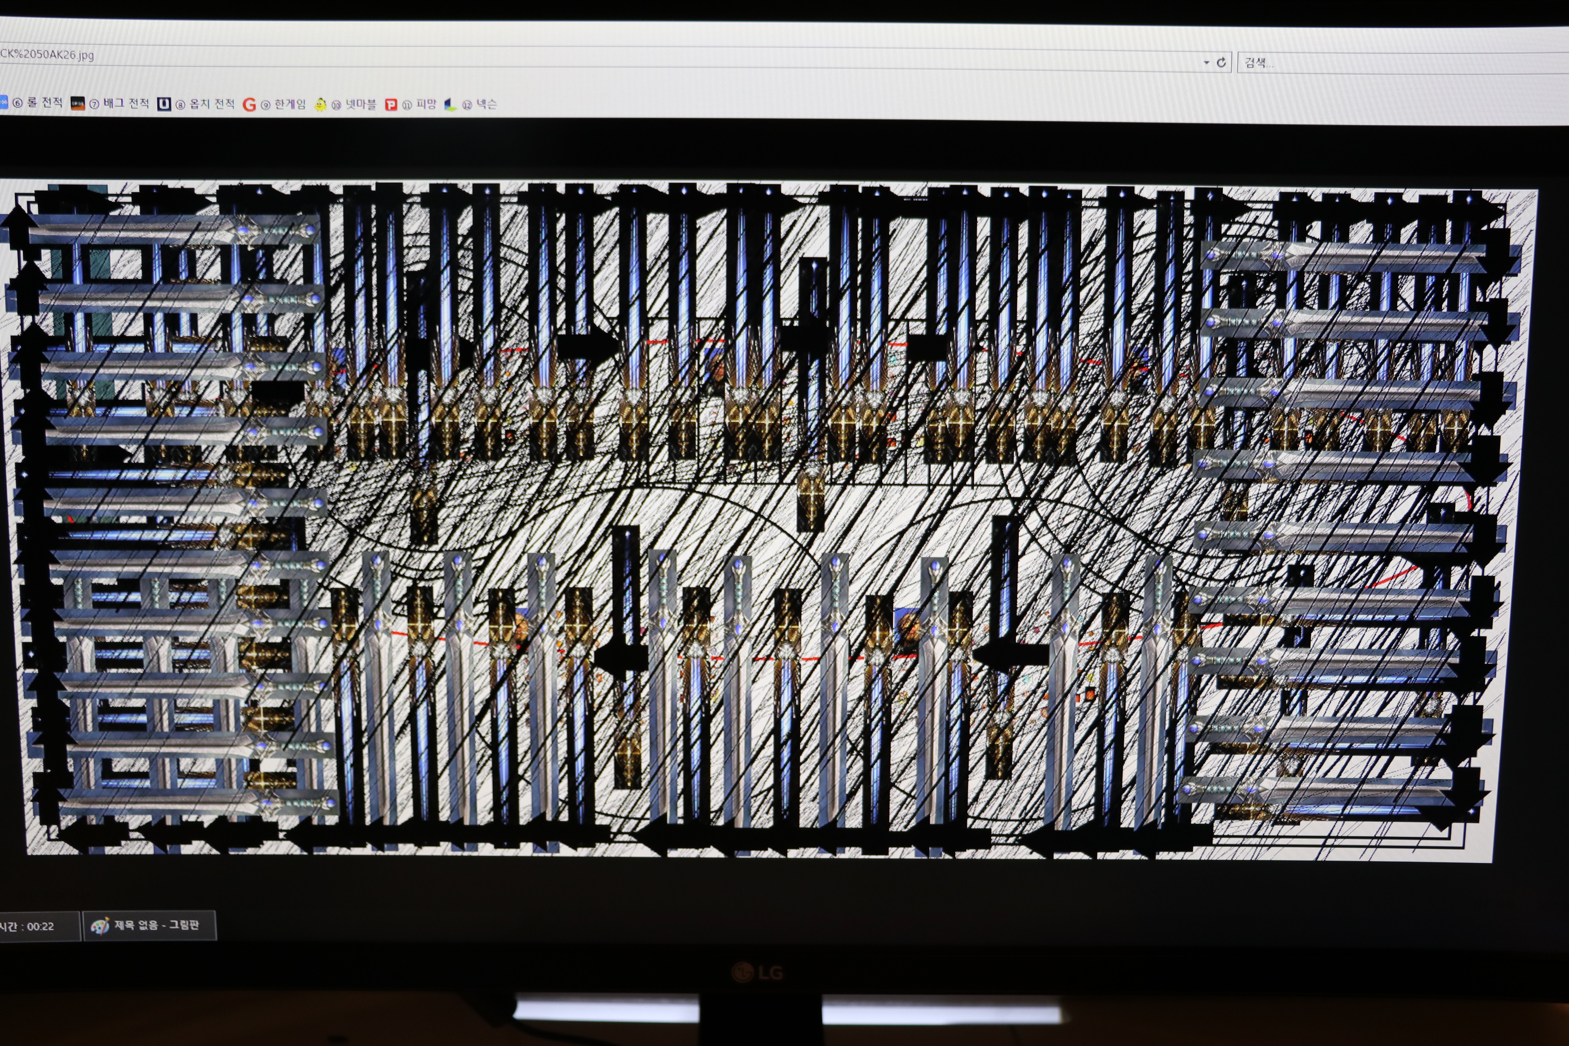This screenshot has width=1569, height=1046.
Task: Click the red P icon for 피망
Action: click(391, 105)
